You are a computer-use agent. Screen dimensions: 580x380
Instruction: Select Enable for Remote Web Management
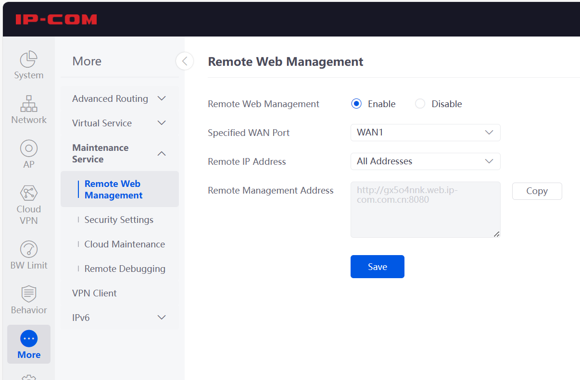coord(356,104)
